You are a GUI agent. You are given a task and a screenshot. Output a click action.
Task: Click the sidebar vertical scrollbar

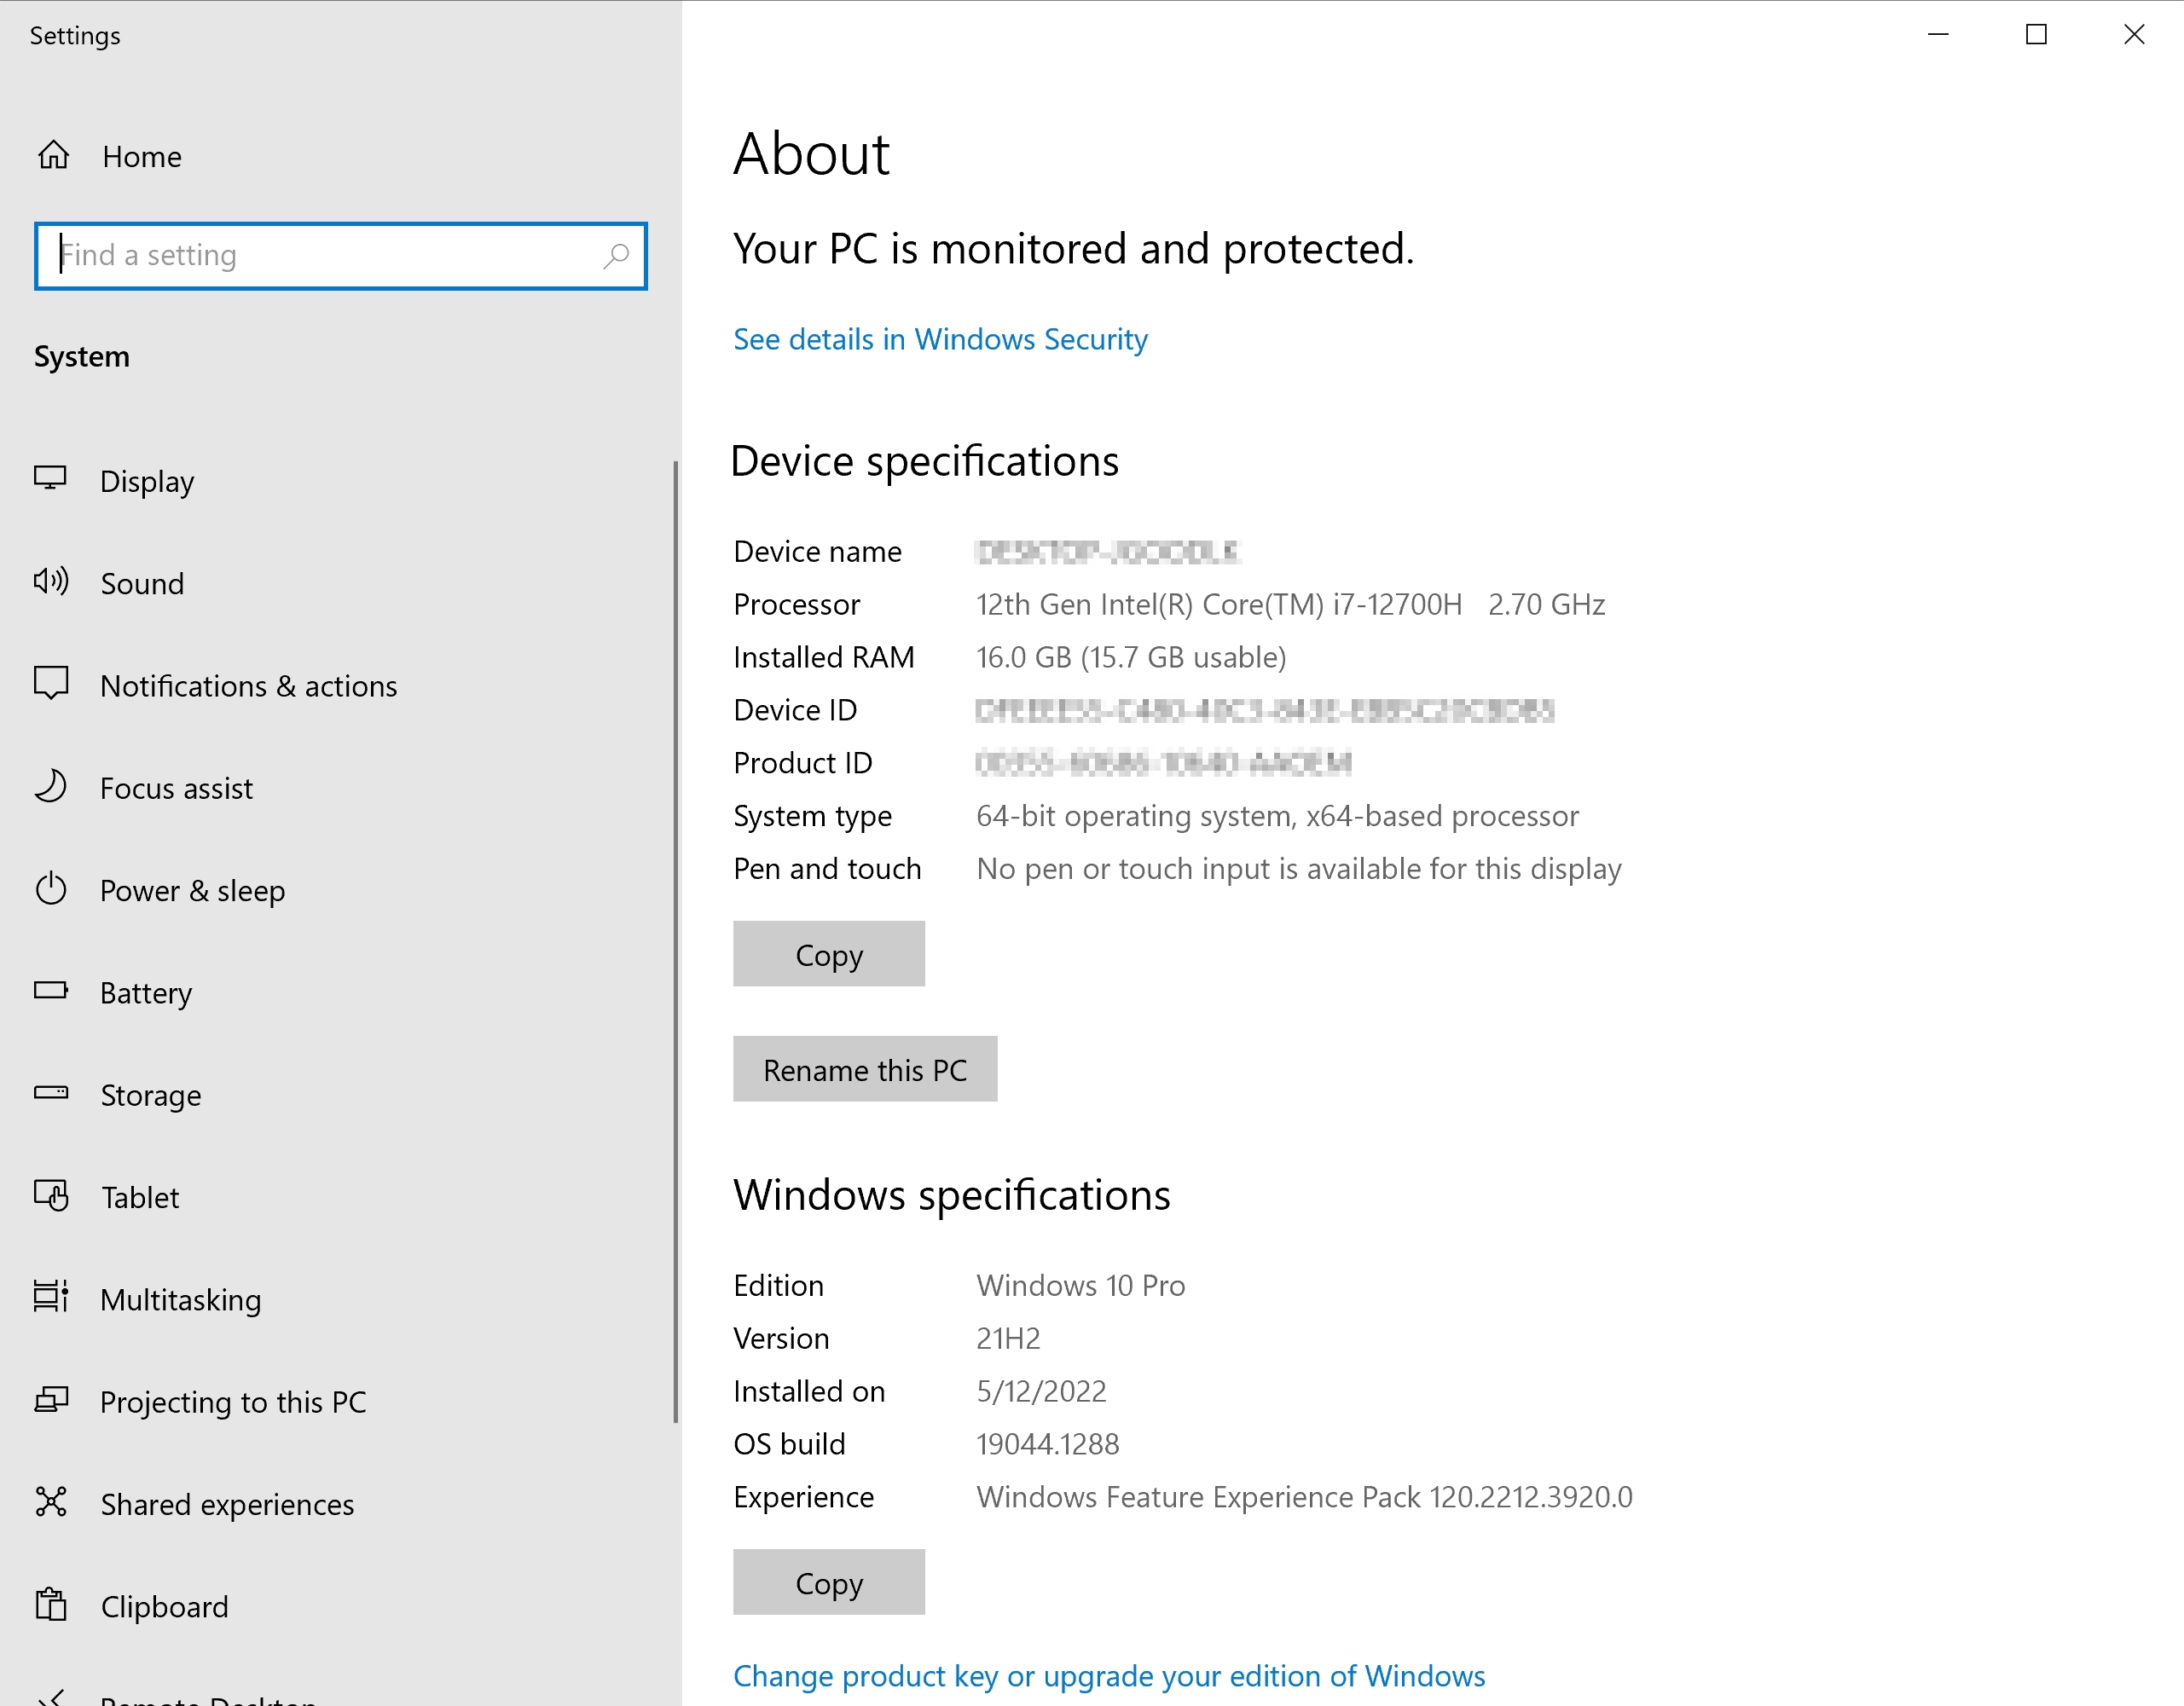[x=676, y=940]
